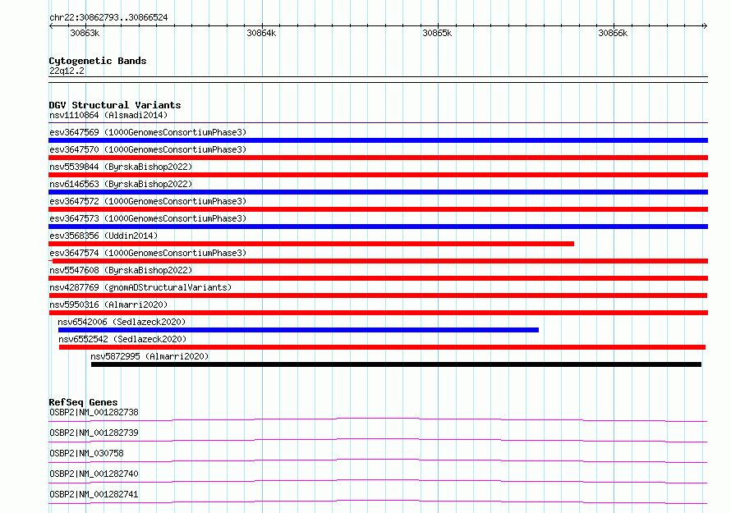Click the nsv6542006 (Sedlazeck2020) label
Screen dimensions: 731x513
[x=122, y=322]
